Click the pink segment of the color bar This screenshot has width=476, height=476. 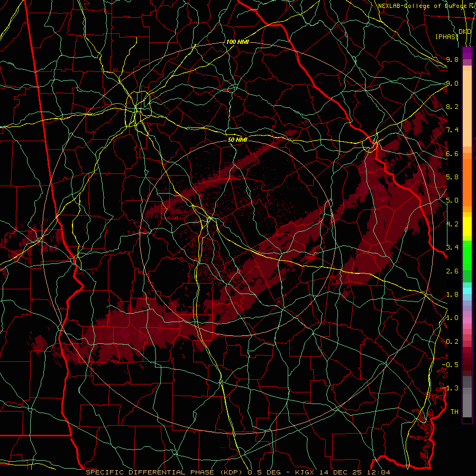[467, 321]
